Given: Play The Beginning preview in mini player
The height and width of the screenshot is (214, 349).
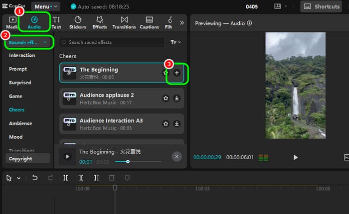Looking at the screenshot, I should tap(67, 157).
